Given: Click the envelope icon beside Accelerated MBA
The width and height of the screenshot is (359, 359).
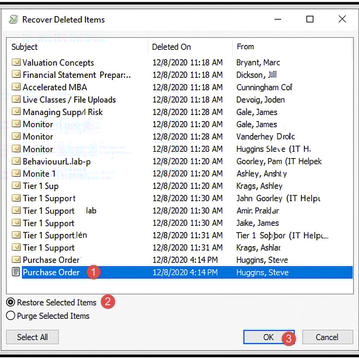Looking at the screenshot, I should tap(16, 87).
